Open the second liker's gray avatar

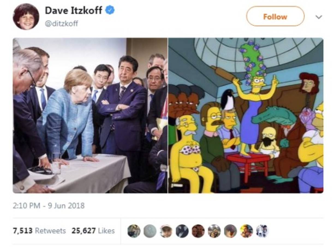coord(150,231)
